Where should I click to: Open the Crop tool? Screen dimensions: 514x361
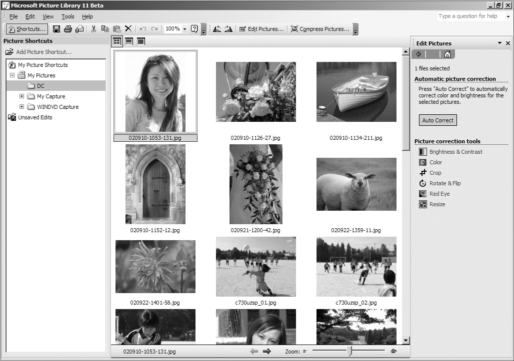[435, 173]
